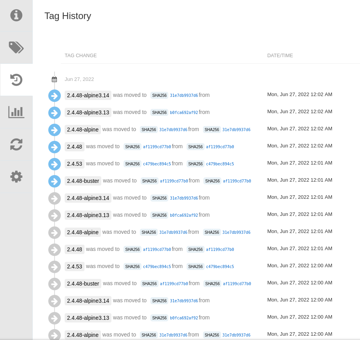Click the calendar icon beside Jun 27, 2022
Viewport: 360px width, 340px height.
54,79
